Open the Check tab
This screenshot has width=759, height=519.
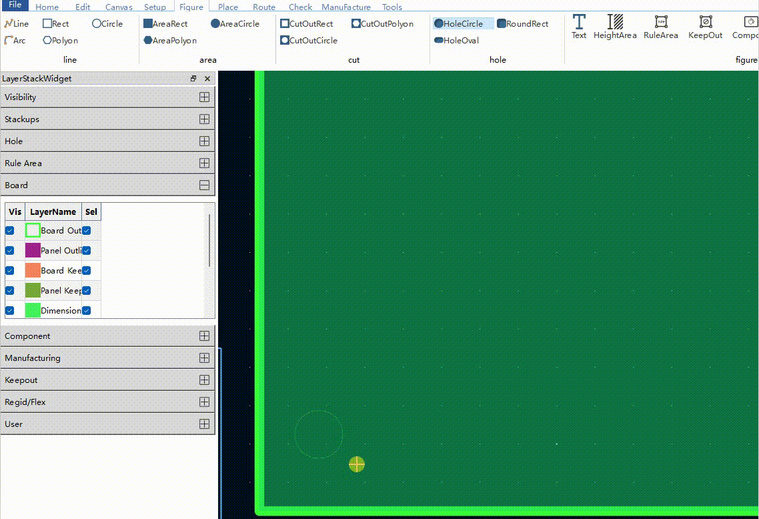301,7
